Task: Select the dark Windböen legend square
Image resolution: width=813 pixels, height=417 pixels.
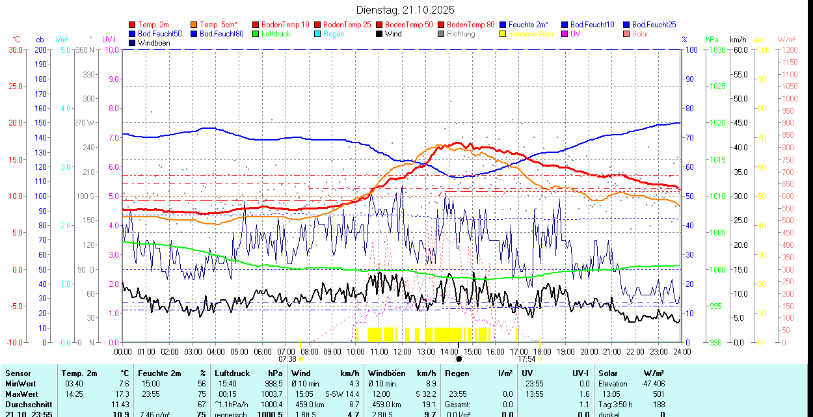Action: click(x=133, y=43)
